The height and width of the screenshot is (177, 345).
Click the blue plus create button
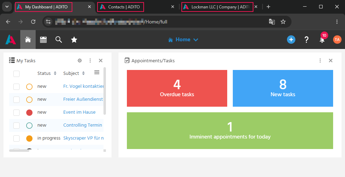(x=291, y=40)
